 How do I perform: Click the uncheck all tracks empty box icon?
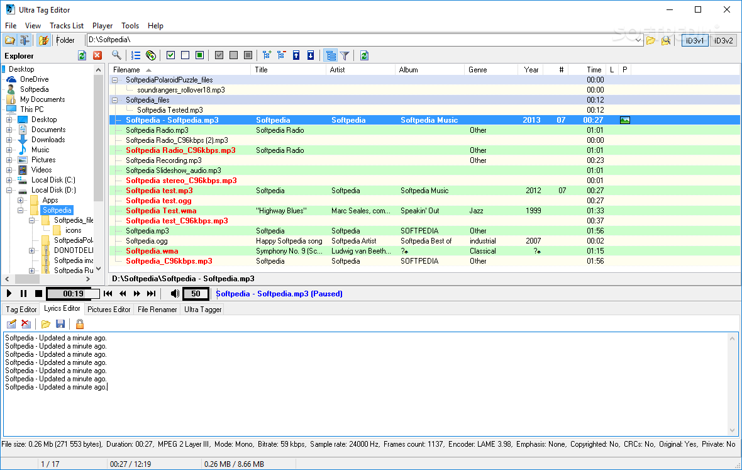(185, 55)
